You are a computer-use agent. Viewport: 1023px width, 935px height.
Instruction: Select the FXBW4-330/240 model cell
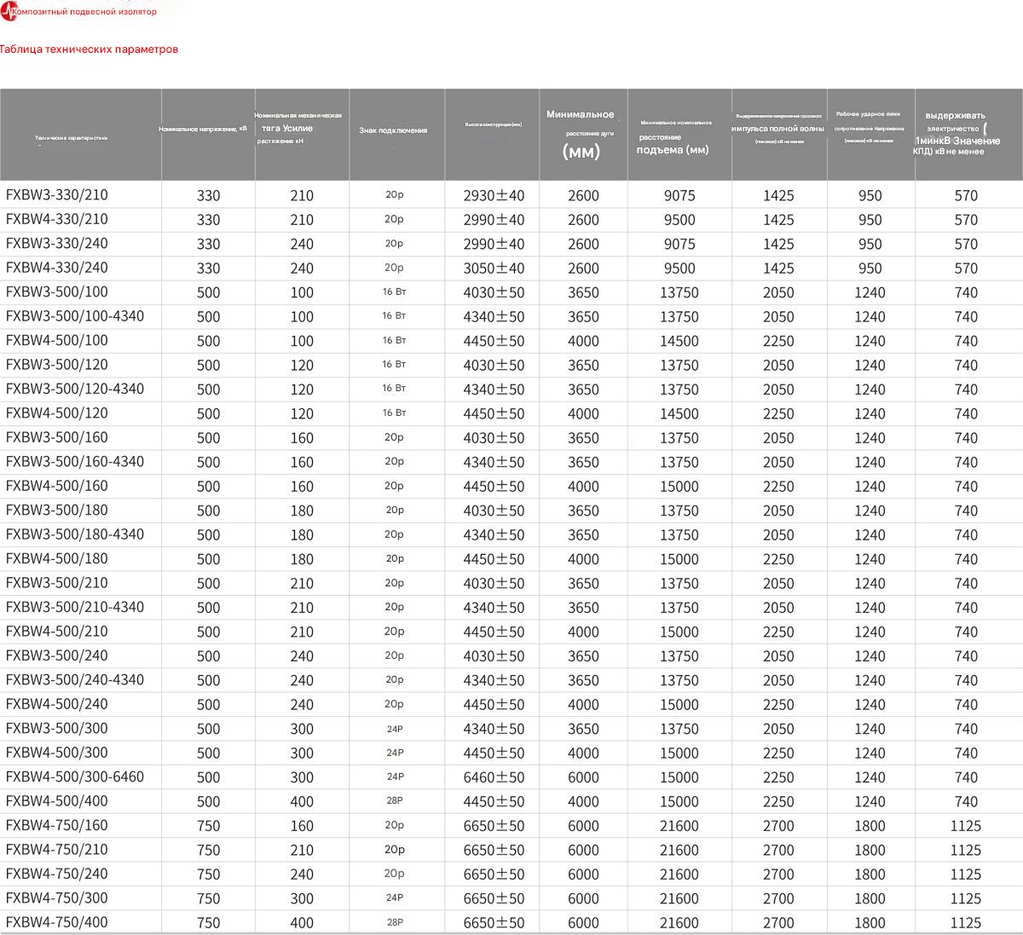pyautogui.click(x=57, y=268)
